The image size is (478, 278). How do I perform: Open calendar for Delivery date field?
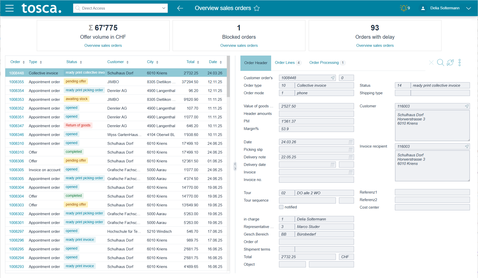coord(332,165)
